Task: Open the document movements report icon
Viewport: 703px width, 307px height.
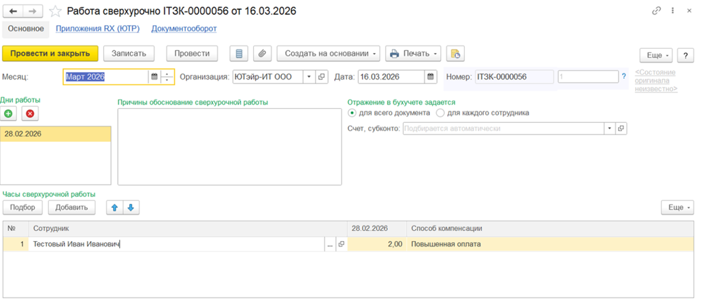Action: coord(238,54)
